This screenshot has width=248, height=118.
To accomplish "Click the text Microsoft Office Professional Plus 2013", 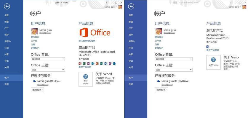I will [x=97, y=53].
